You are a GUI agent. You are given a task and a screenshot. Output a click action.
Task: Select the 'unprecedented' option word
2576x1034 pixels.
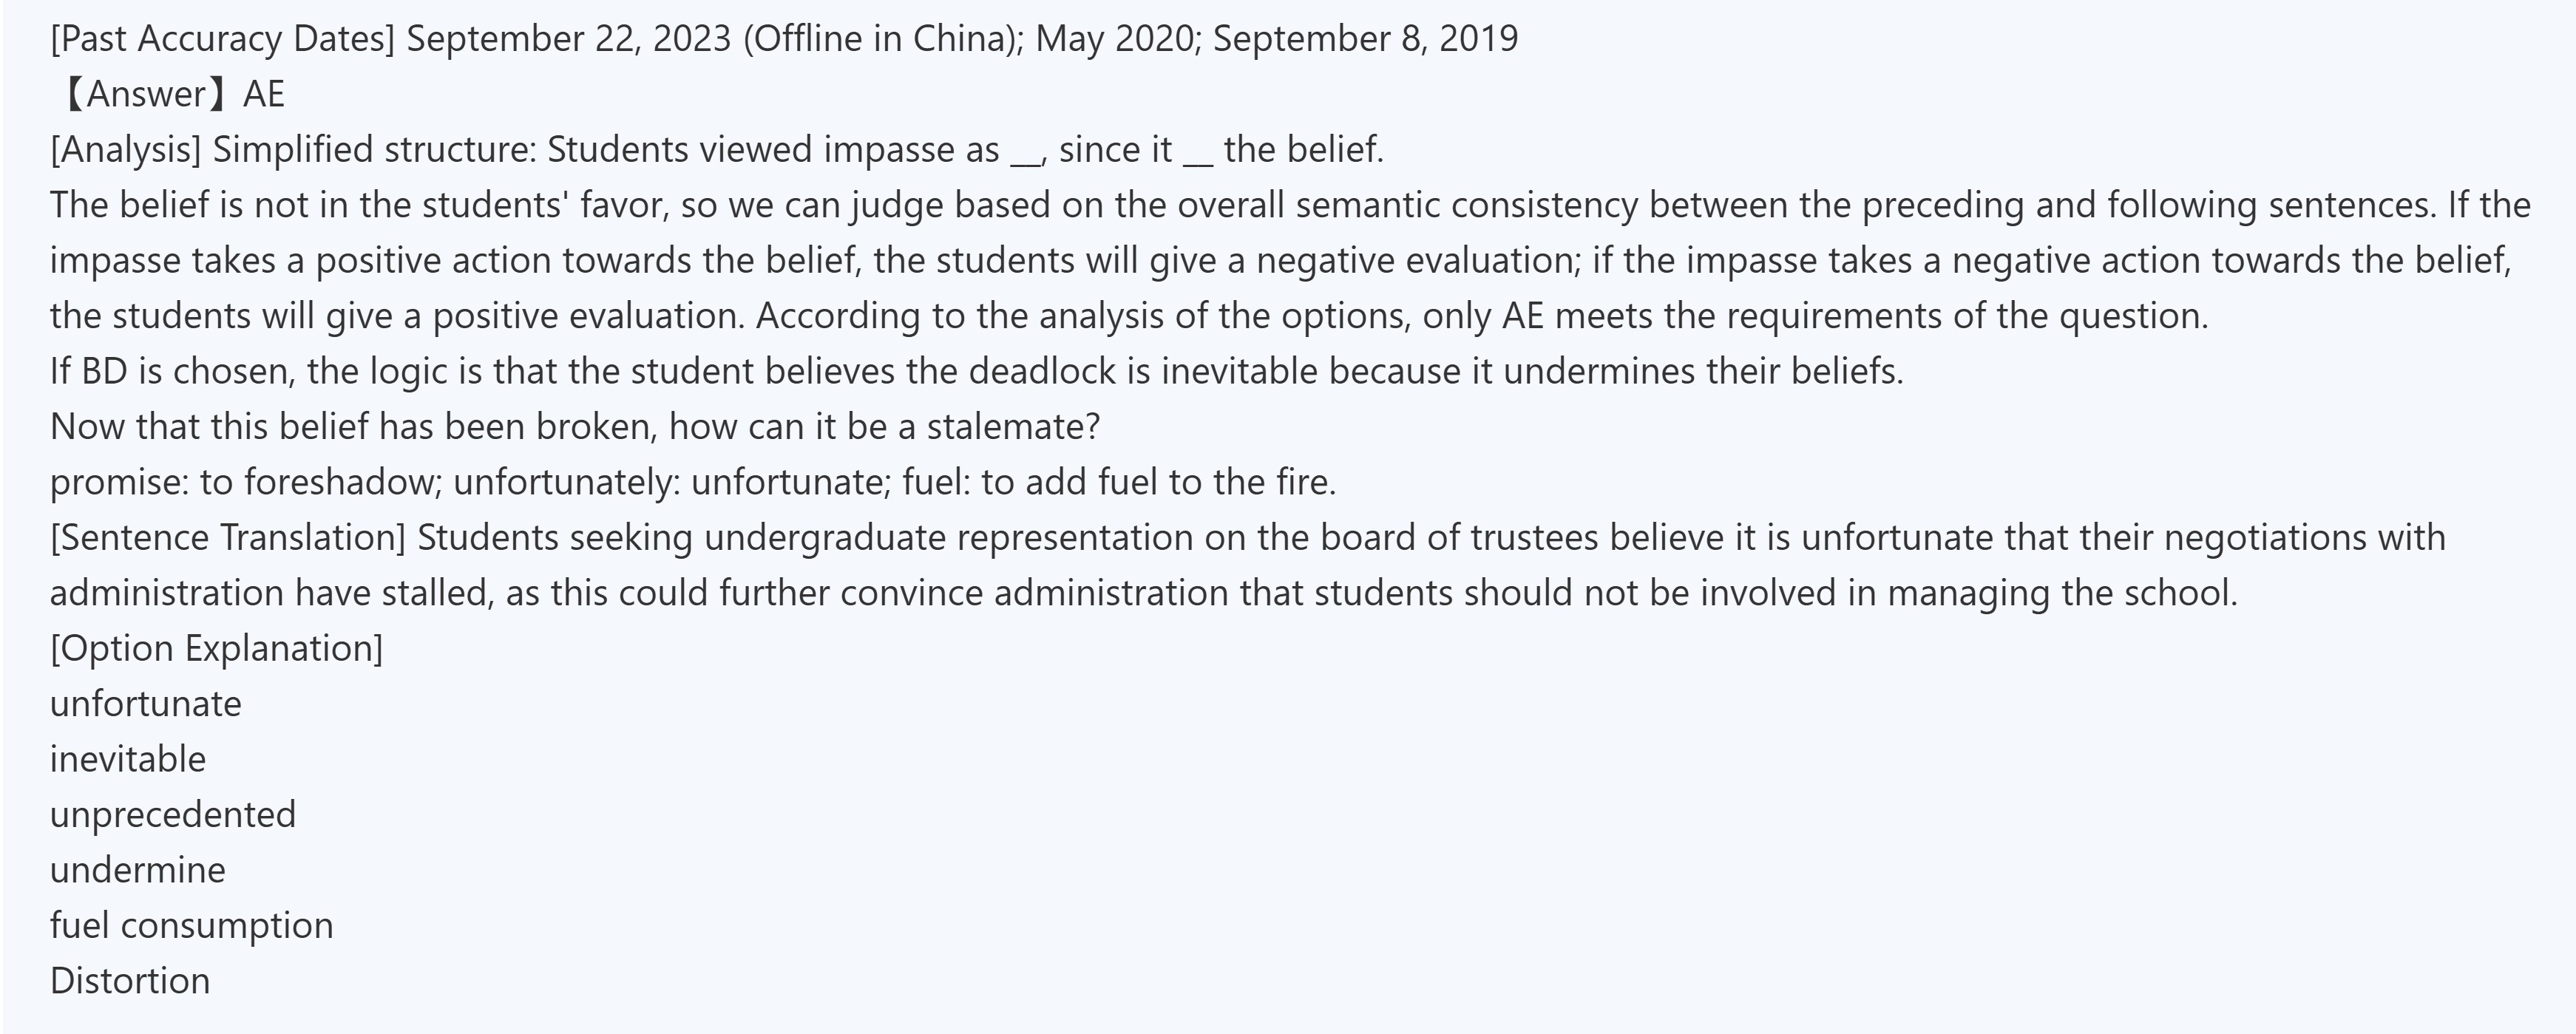(173, 815)
